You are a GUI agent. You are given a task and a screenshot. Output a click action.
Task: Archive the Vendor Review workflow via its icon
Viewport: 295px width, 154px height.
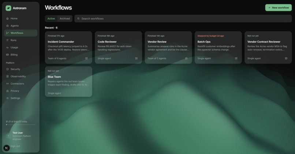[186, 58]
